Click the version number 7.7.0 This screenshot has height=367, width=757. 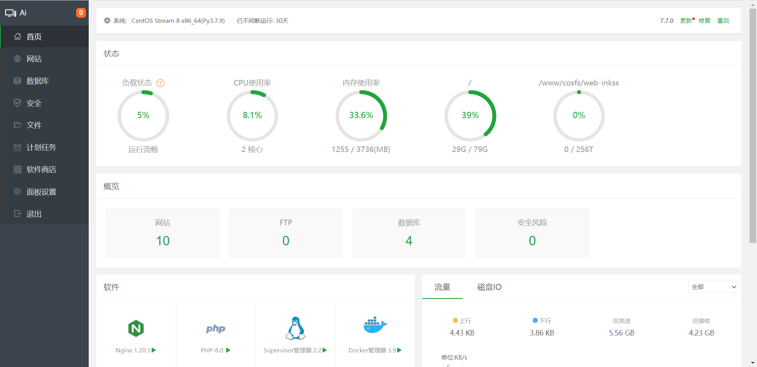667,20
